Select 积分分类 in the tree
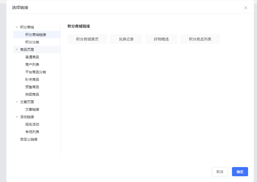Image resolution: width=257 pixels, height=182 pixels. [32, 42]
